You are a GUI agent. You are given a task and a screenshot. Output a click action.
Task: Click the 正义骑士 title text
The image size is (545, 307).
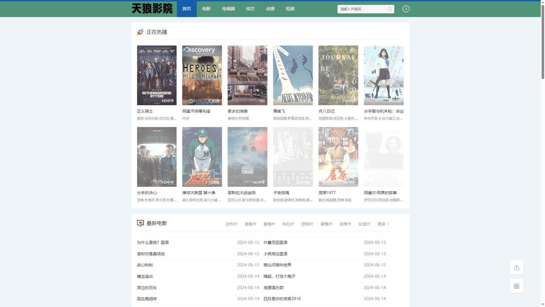[x=145, y=111]
